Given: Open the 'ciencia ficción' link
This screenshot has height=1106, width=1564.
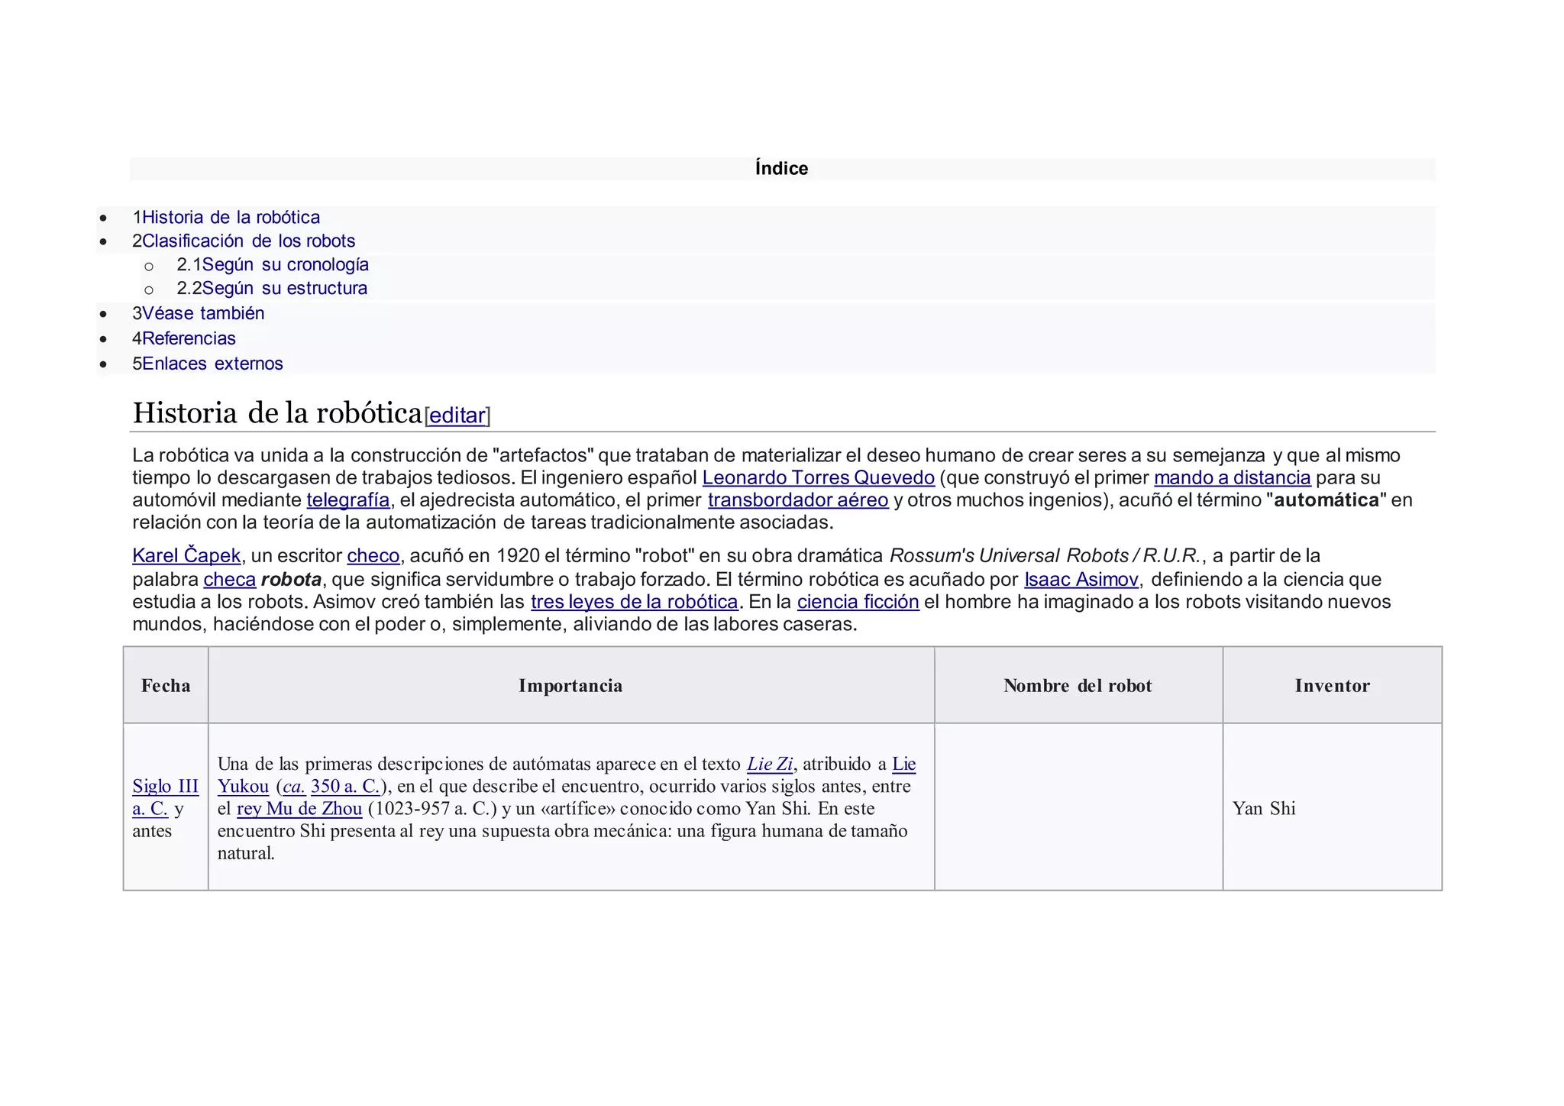Looking at the screenshot, I should (858, 602).
